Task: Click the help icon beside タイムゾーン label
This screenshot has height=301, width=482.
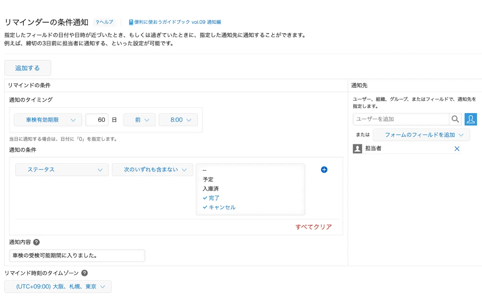Action: (85, 273)
